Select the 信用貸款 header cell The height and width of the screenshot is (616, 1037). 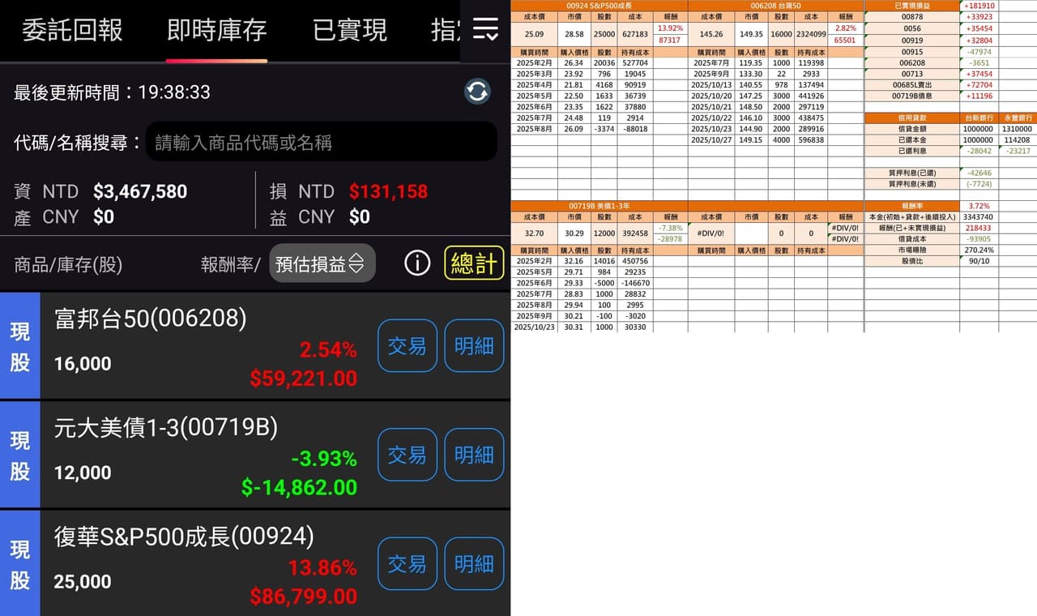click(x=911, y=118)
